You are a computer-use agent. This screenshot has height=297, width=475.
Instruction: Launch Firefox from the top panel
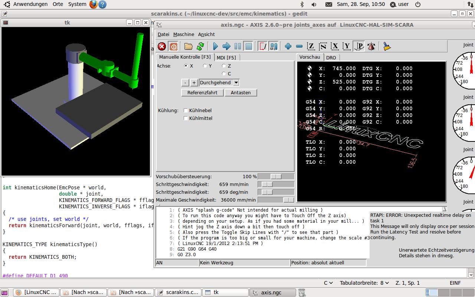[93, 4]
